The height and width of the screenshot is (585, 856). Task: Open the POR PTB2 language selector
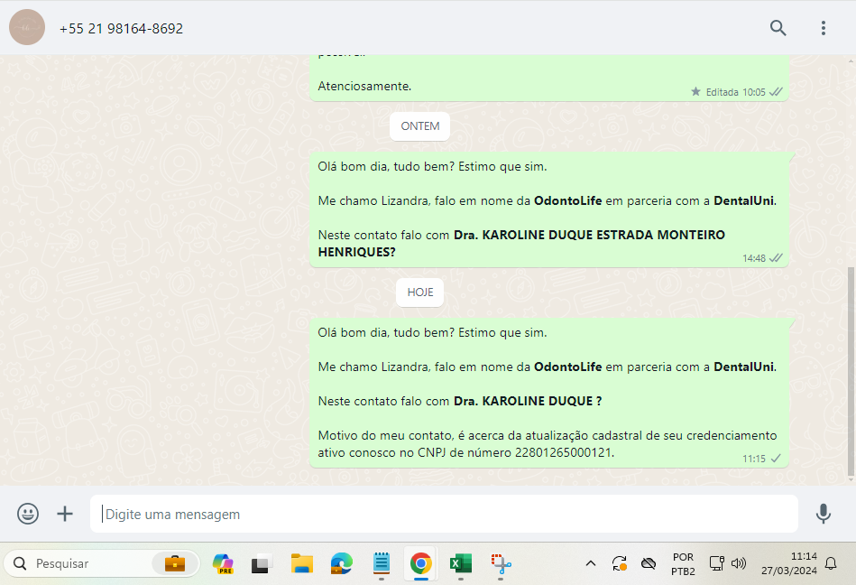683,563
